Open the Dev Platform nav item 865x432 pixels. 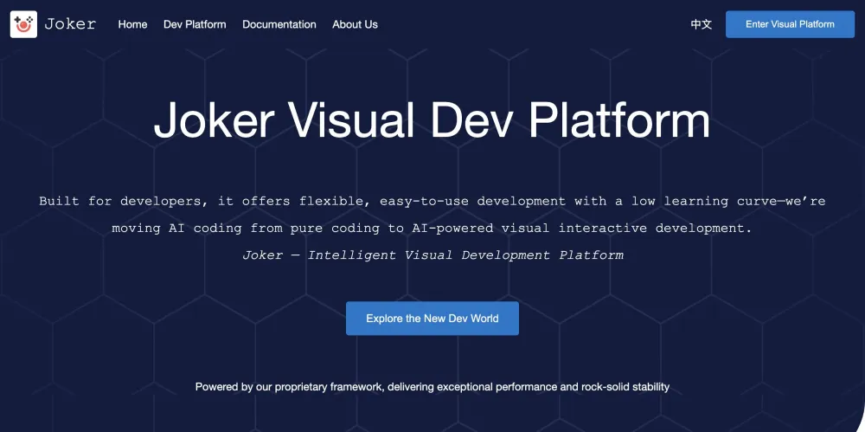tap(195, 24)
